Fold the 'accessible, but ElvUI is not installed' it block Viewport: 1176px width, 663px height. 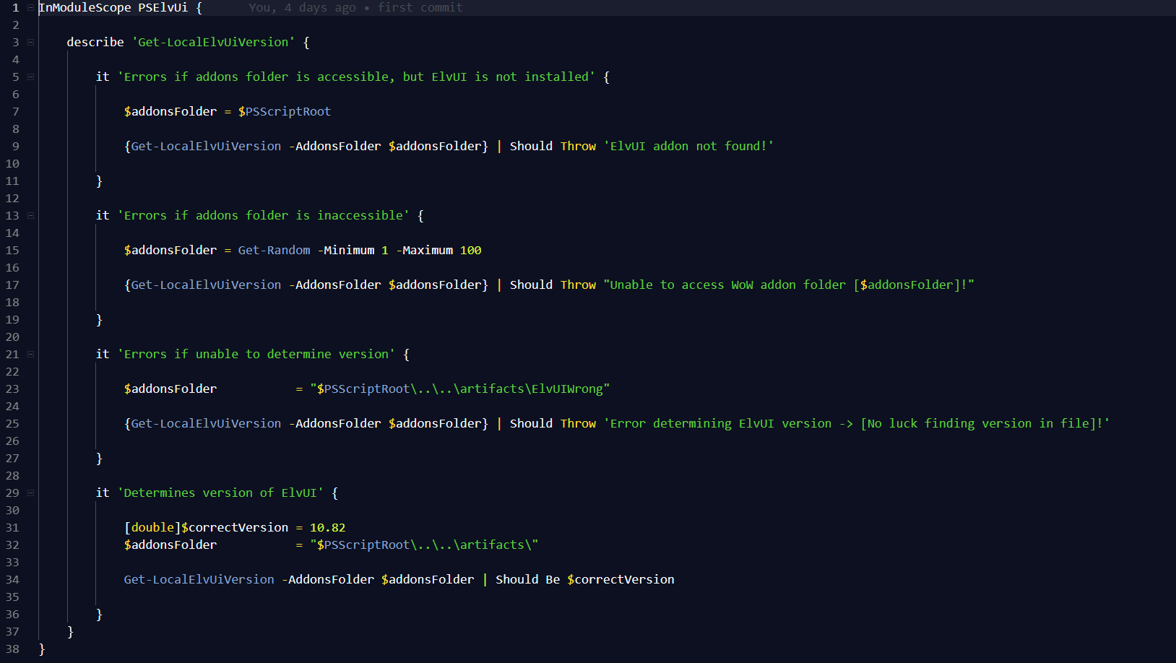coord(30,77)
